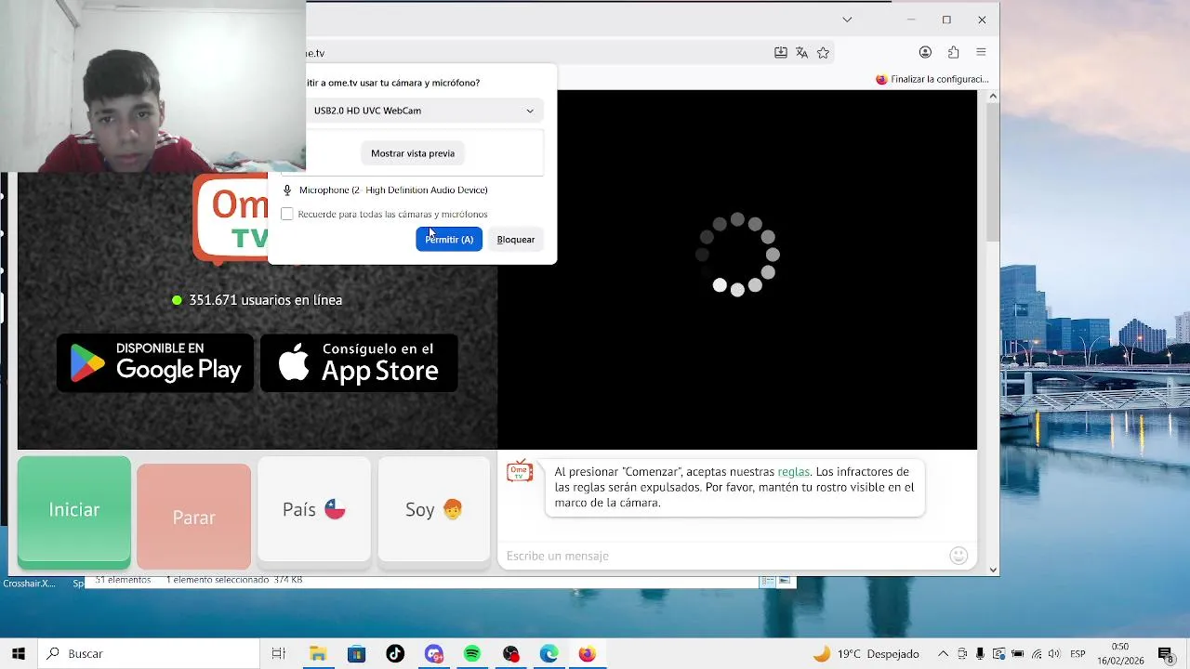The height and width of the screenshot is (669, 1190).
Task: Click the App Store download badge
Action: [x=359, y=362]
